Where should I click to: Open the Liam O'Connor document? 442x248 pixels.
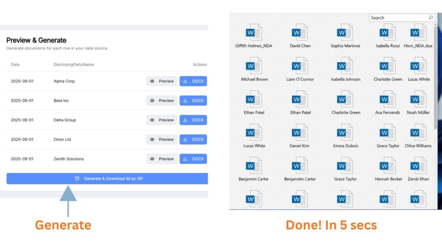[300, 66]
